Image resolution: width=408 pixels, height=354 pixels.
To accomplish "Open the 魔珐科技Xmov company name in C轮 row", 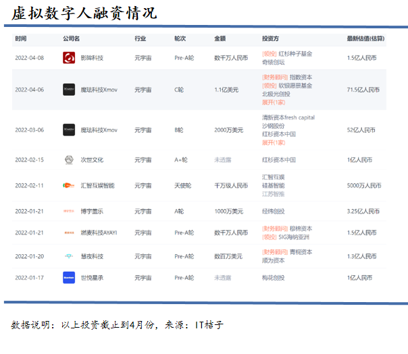I will coord(99,90).
